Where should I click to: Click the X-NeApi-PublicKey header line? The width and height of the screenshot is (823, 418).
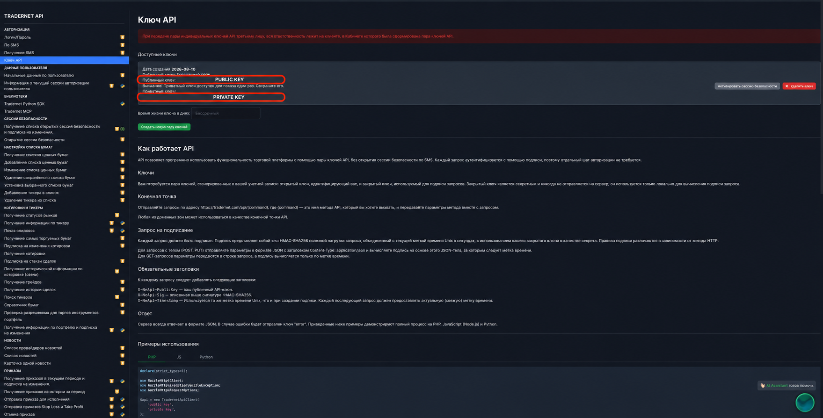pyautogui.click(x=185, y=290)
